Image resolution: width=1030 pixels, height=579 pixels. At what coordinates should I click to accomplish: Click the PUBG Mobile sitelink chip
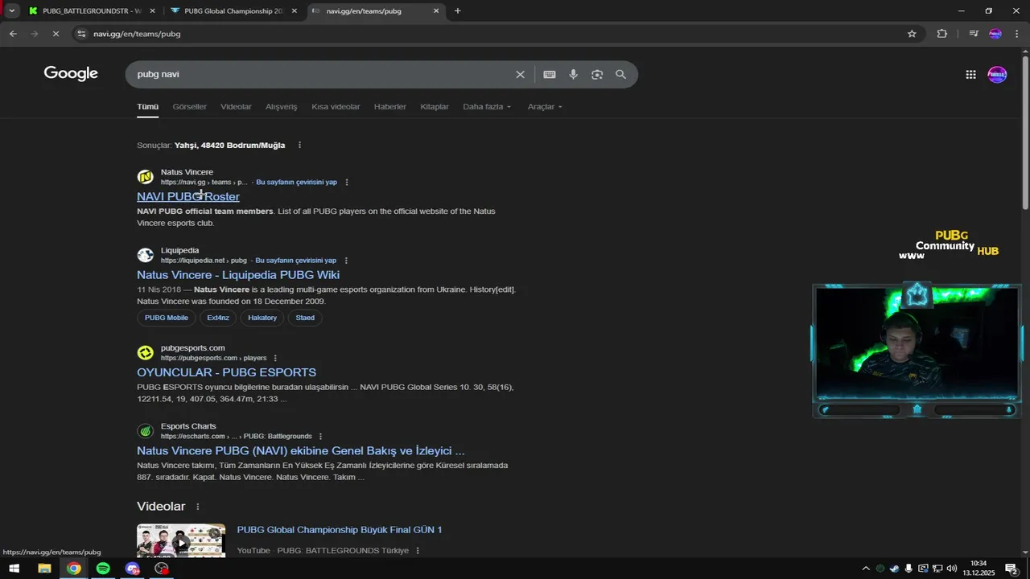pyautogui.click(x=167, y=318)
